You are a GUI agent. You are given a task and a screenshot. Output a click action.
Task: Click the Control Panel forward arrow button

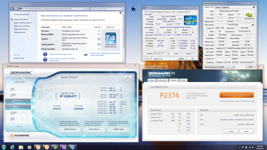pos(16,9)
